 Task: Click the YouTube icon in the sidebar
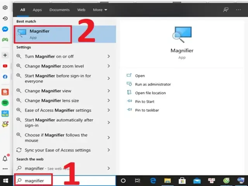[5, 66]
